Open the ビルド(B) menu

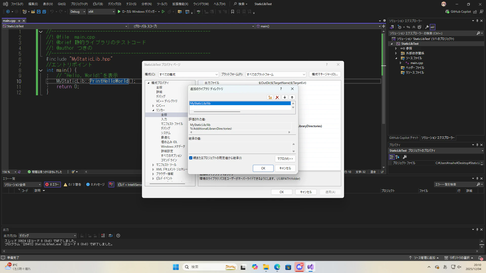(98, 4)
